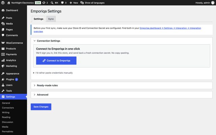Click Show all languages
The width and height of the screenshot is (216, 135).
click(94, 3)
